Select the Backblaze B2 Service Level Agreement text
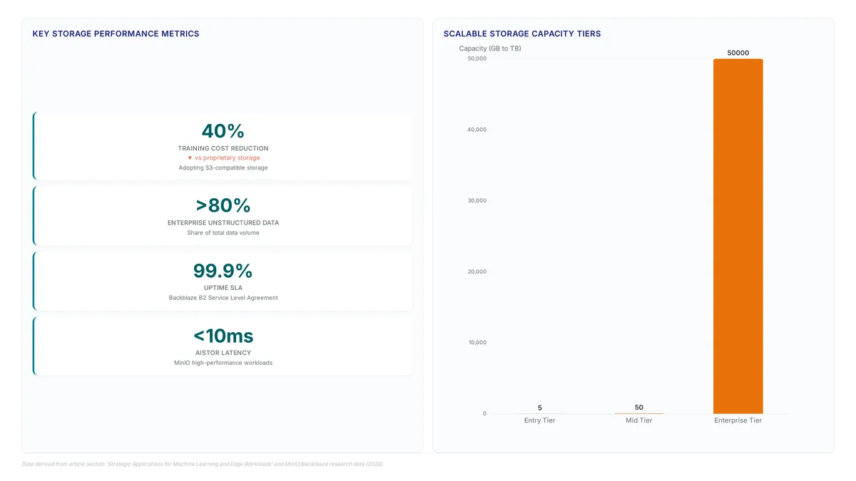The image size is (856, 481). click(223, 298)
